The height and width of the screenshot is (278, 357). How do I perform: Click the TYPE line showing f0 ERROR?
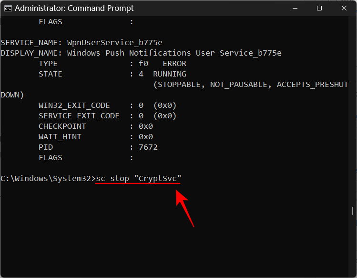pos(112,64)
